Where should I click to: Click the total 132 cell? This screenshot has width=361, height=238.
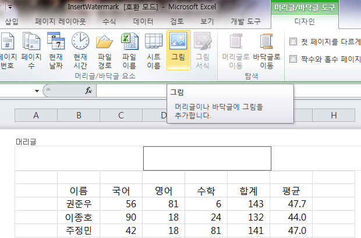(x=249, y=217)
